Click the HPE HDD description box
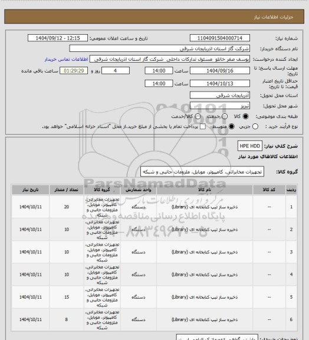The width and height of the screenshot is (309, 340). pos(250,146)
